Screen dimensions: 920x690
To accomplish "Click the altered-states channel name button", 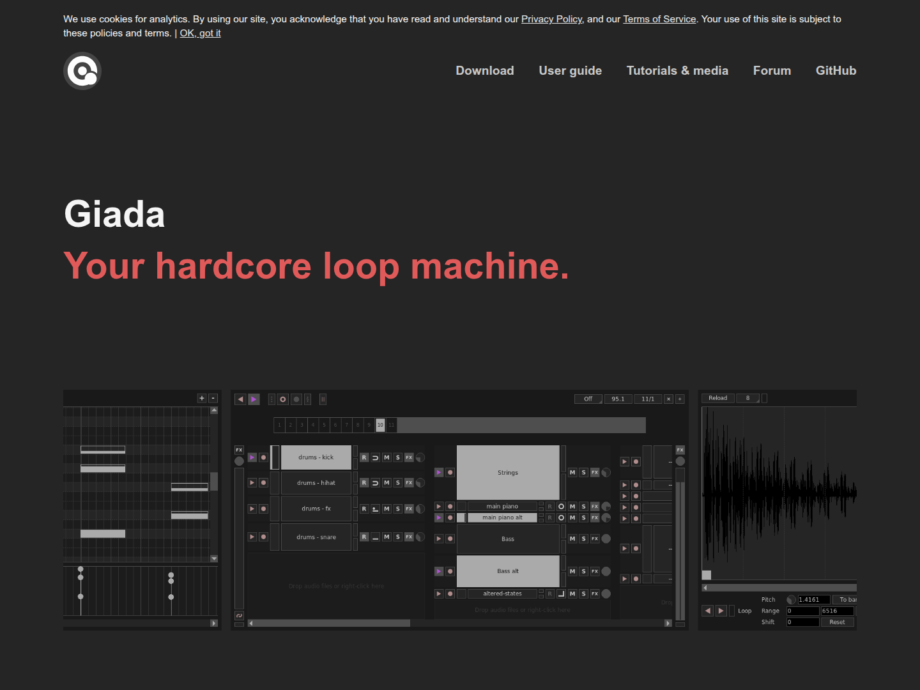I will [x=503, y=594].
